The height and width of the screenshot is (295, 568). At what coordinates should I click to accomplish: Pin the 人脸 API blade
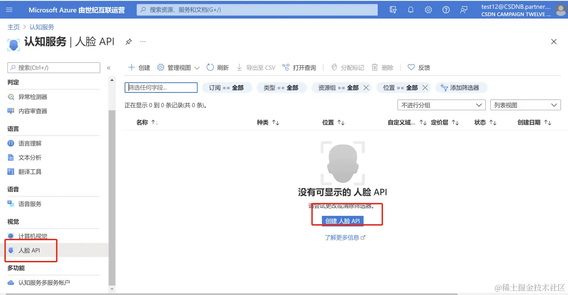click(129, 42)
